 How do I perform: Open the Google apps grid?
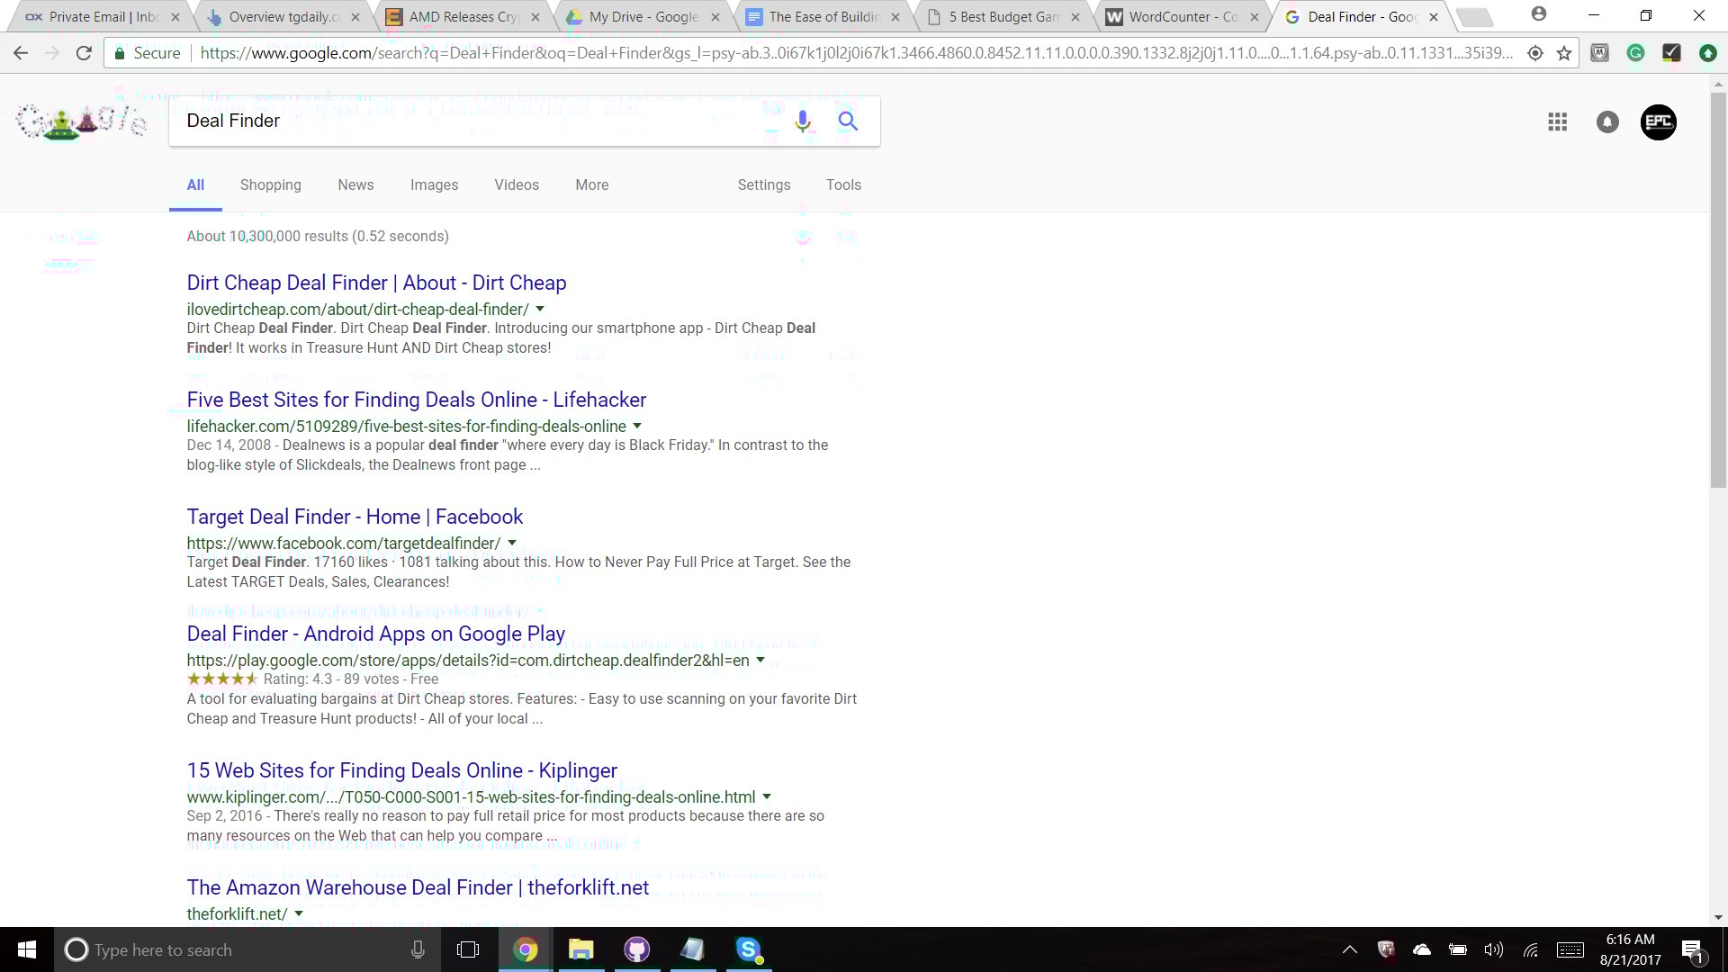pos(1557,121)
